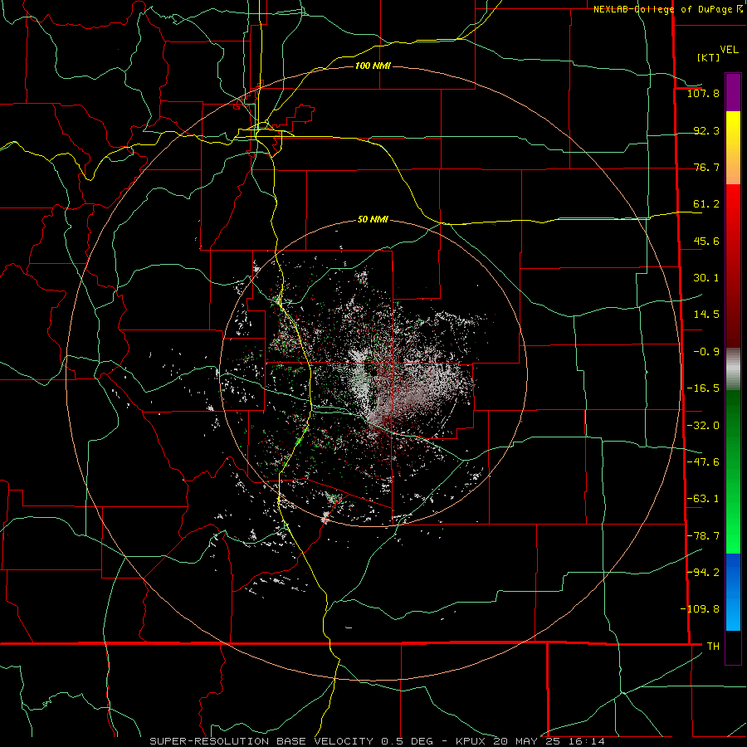Click the TH threshold label
Image resolution: width=747 pixels, height=747 pixels.
click(x=713, y=646)
